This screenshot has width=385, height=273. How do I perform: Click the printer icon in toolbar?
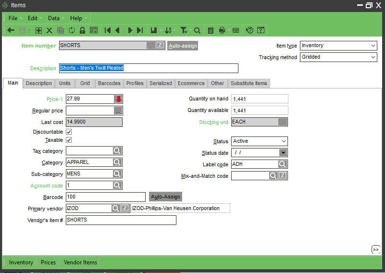click(x=222, y=30)
